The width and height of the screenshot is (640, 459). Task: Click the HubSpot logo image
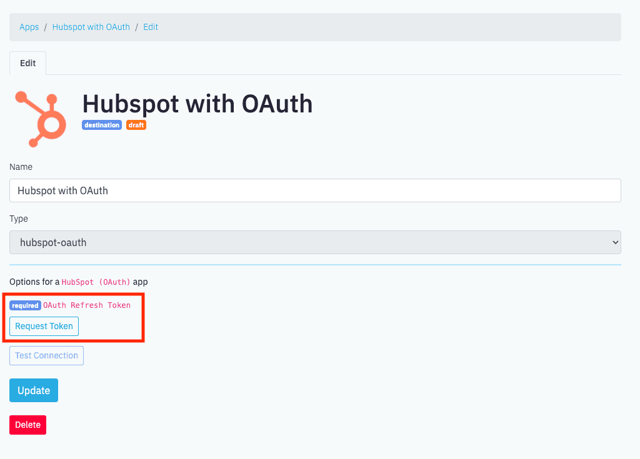point(41,119)
